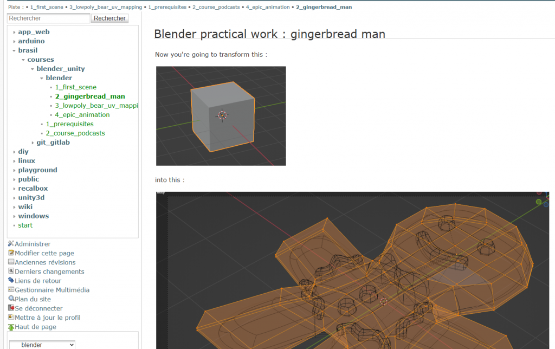Collapse the brasil namespace
Image resolution: width=555 pixels, height=349 pixels.
14,50
